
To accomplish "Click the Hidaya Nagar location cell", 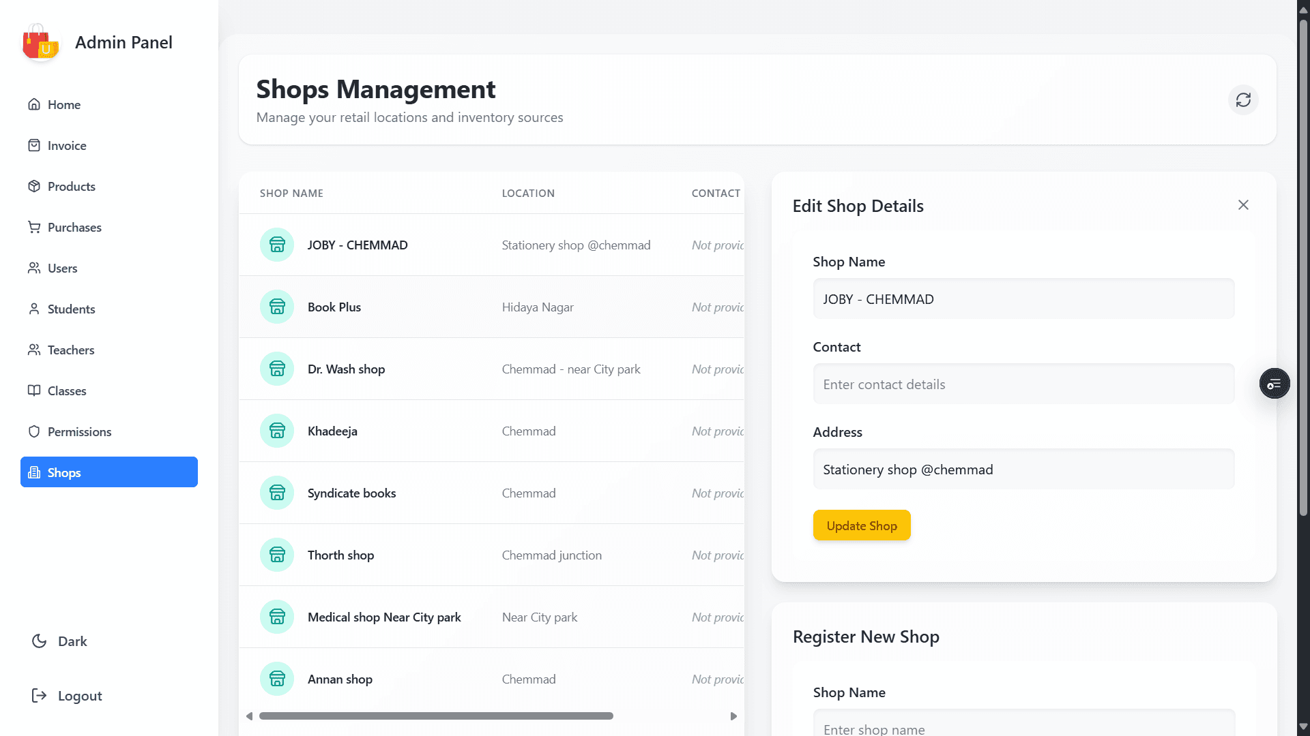I will pos(538,307).
